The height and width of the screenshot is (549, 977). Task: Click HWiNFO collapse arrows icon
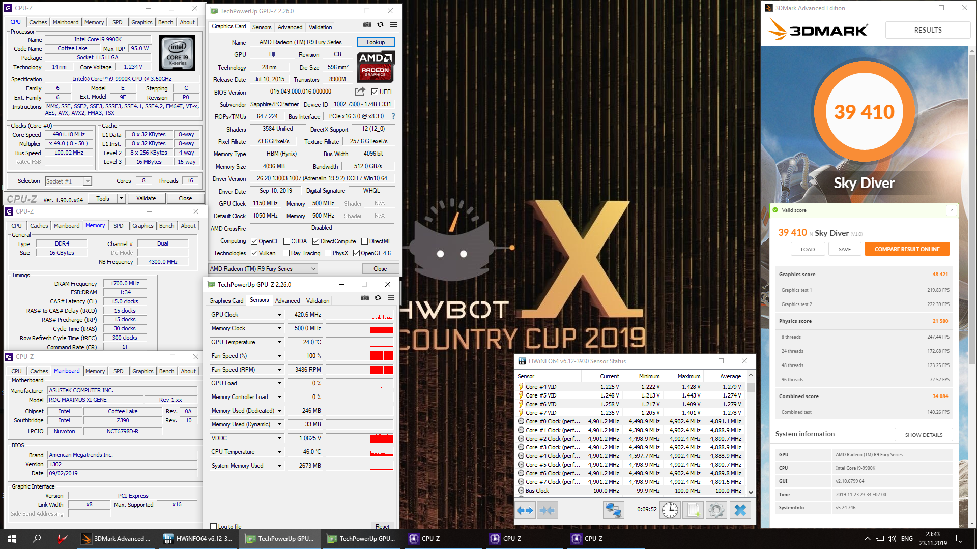coord(547,510)
